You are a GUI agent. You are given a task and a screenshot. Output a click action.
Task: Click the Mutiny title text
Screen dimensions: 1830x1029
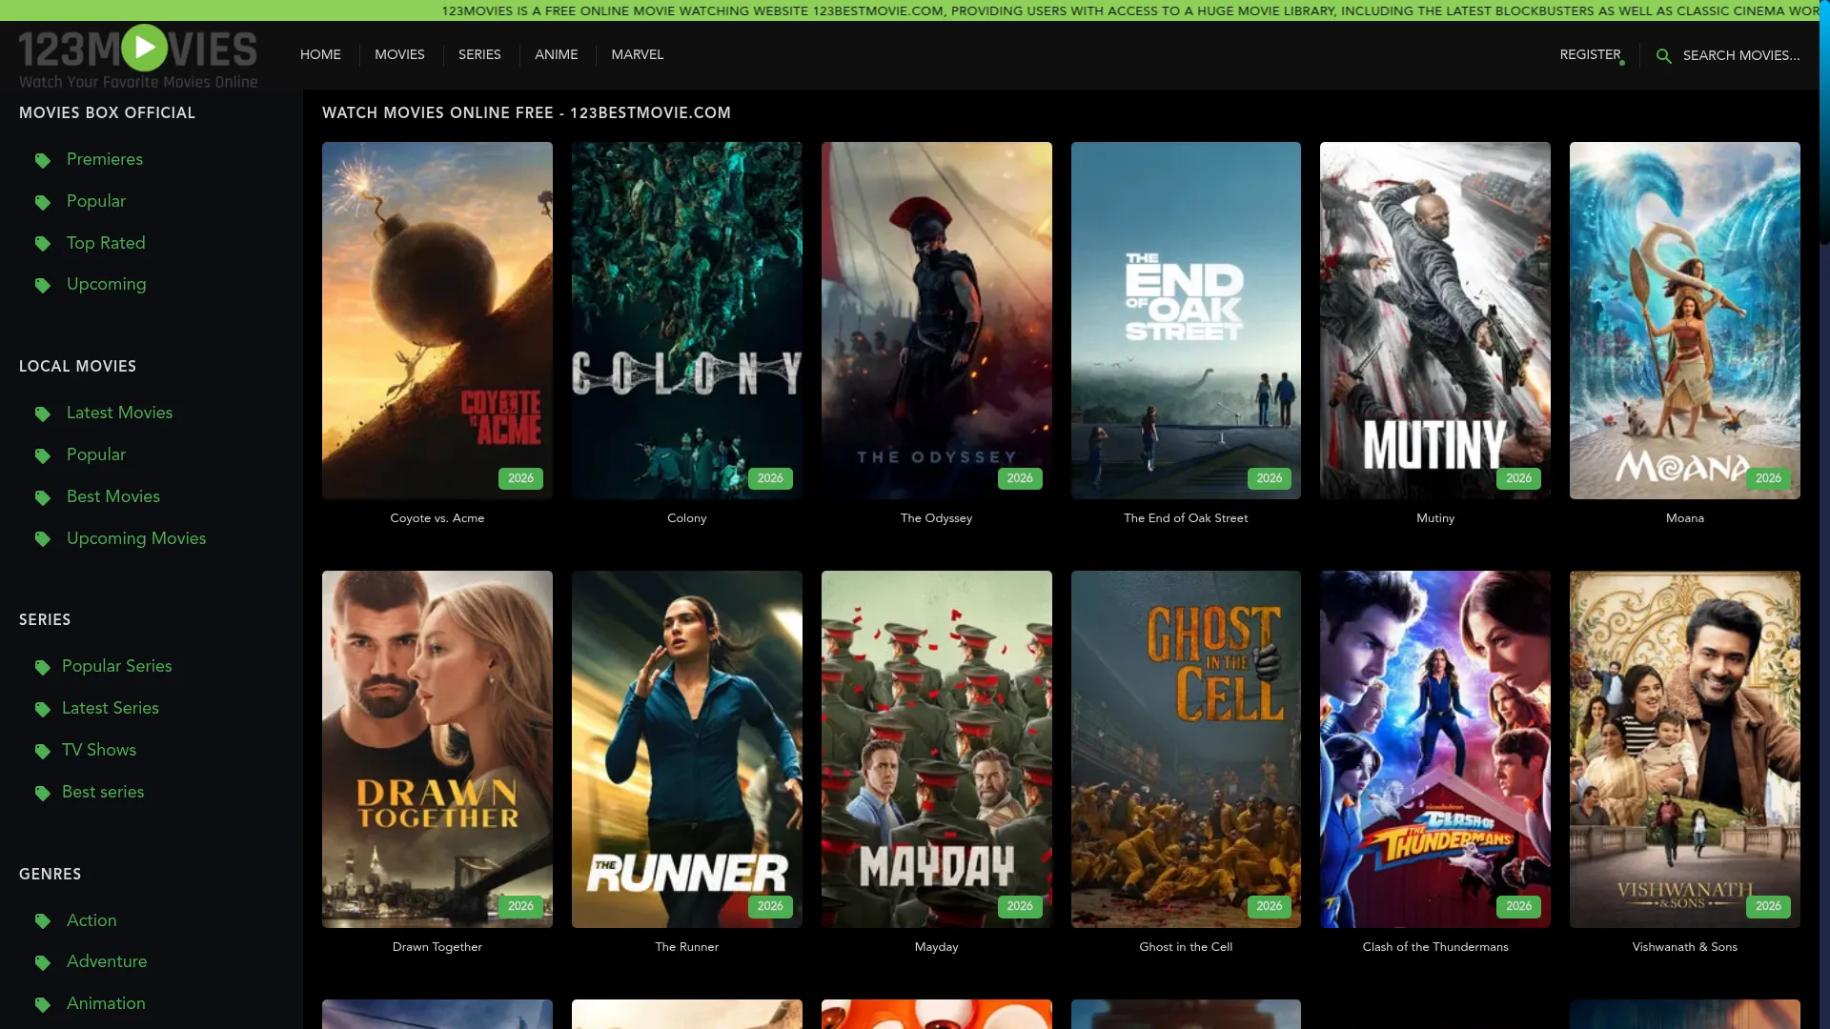tap(1435, 518)
